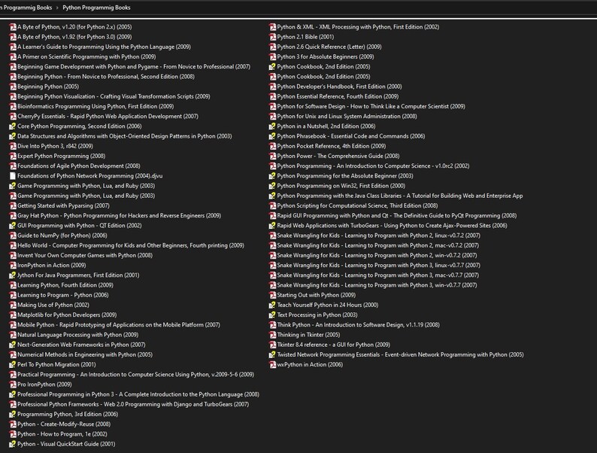Click PDF icon of Python 2.1 Bible
This screenshot has width=597, height=453.
tap(273, 37)
